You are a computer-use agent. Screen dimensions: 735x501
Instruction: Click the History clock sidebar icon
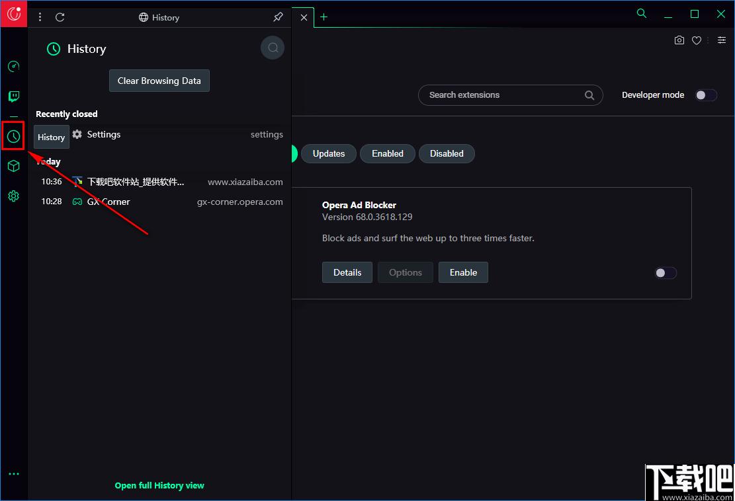click(x=14, y=136)
